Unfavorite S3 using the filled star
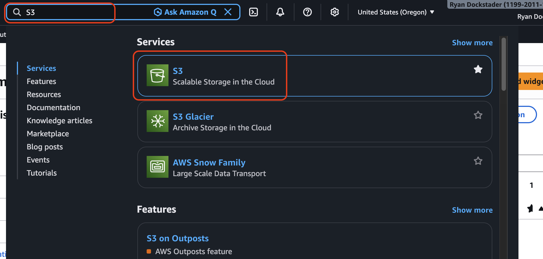This screenshot has height=259, width=543. [x=478, y=69]
